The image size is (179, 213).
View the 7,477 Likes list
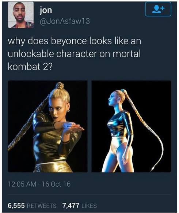coord(80,206)
